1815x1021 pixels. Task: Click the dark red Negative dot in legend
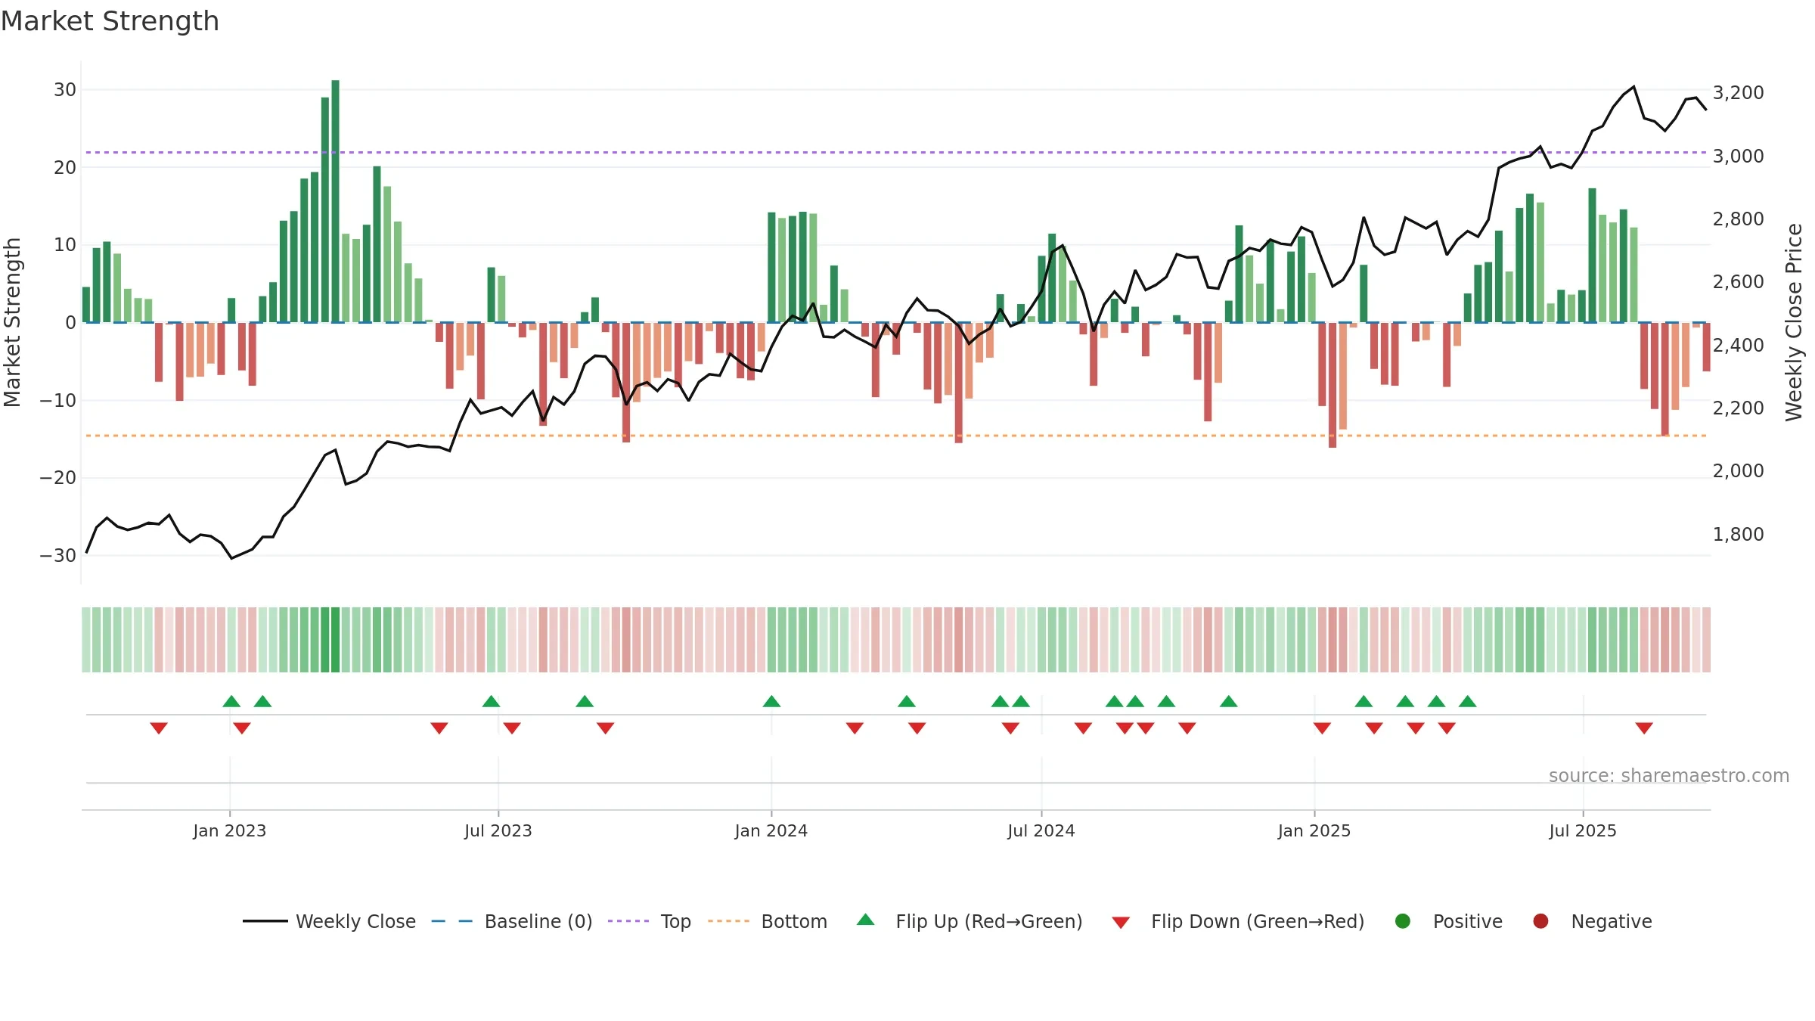[1540, 921]
